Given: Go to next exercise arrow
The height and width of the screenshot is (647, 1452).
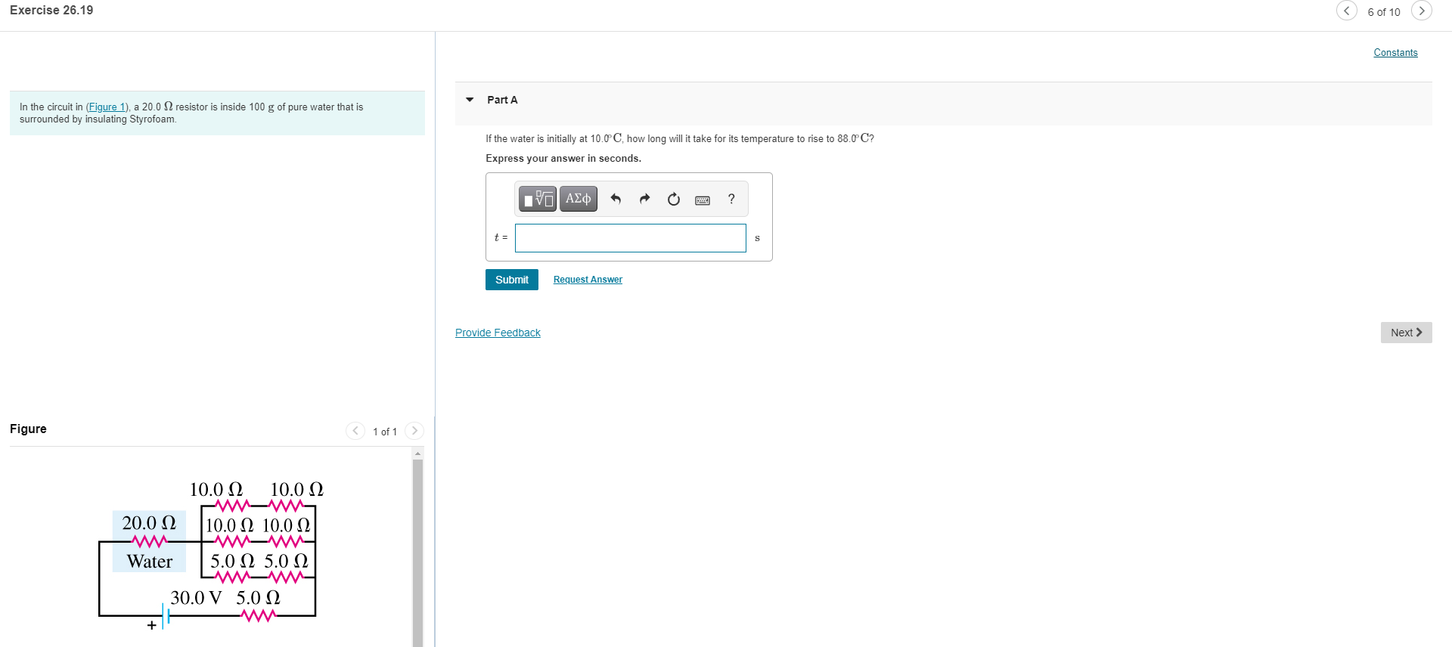Looking at the screenshot, I should coord(1422,11).
